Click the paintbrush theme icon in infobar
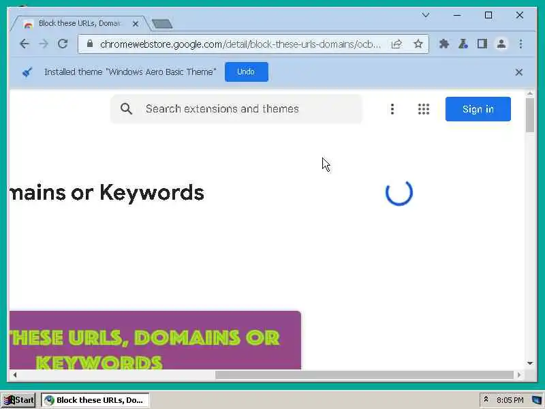This screenshot has height=409, width=545. (27, 72)
